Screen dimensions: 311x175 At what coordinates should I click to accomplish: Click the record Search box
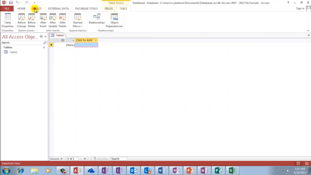(119, 159)
